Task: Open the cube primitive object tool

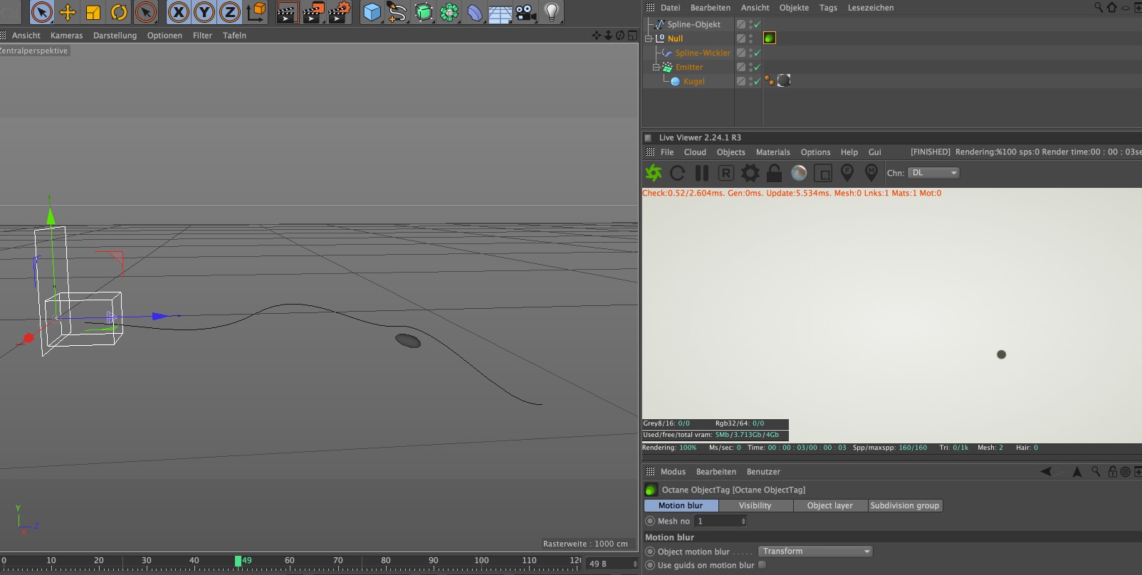Action: [372, 12]
